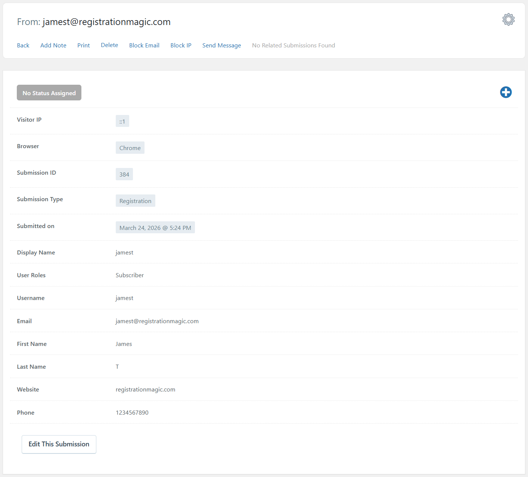Send a message to the submitter
The image size is (528, 477).
pos(221,46)
